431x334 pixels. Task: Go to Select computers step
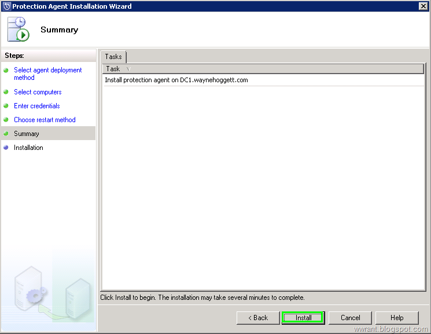click(x=38, y=92)
